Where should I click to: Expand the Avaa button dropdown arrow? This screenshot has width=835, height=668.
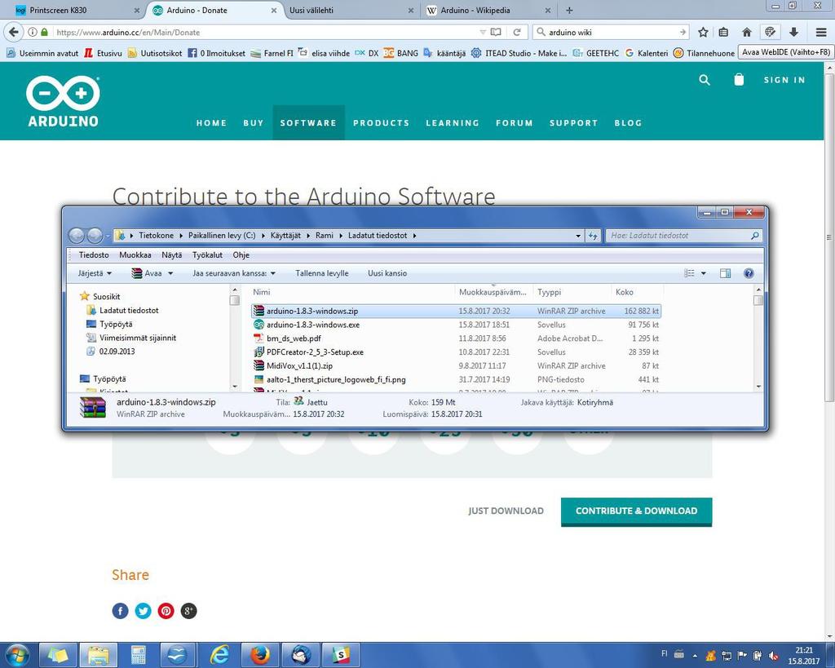(170, 273)
